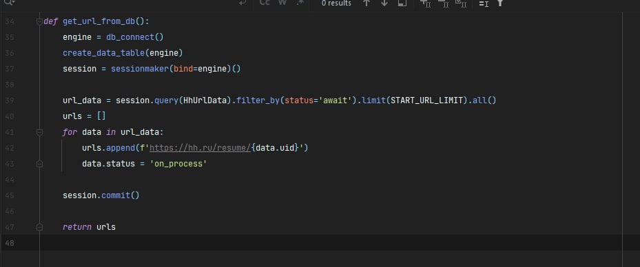
Task: Click filter_by method call
Action: point(258,100)
